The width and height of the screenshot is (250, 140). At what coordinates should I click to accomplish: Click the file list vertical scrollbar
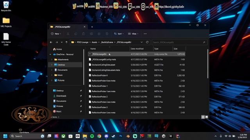207,63
